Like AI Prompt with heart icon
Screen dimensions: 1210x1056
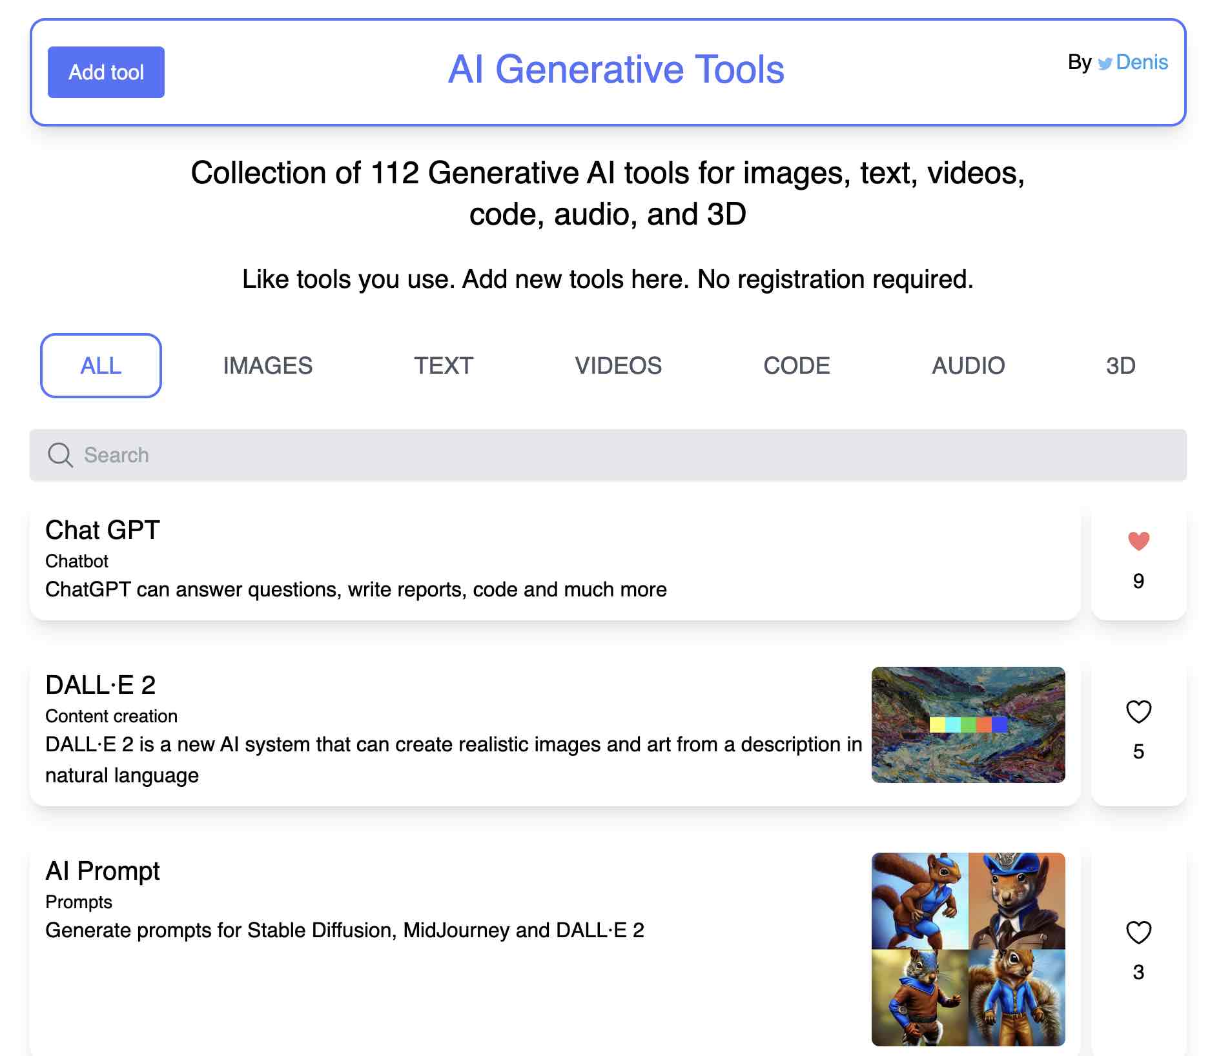[x=1138, y=933]
